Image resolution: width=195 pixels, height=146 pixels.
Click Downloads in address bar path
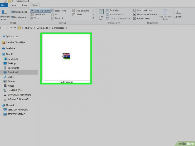click(x=42, y=28)
